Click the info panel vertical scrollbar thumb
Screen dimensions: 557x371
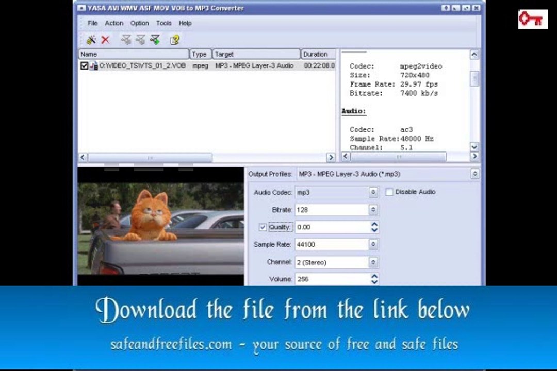[x=474, y=78]
